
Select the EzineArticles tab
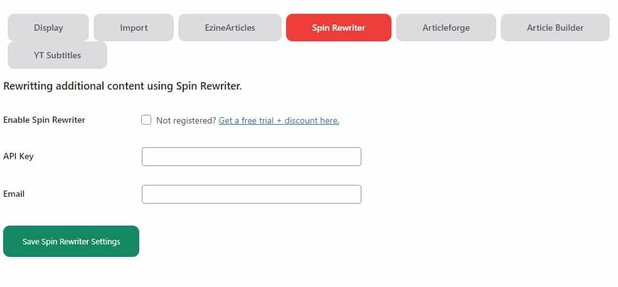coord(230,28)
